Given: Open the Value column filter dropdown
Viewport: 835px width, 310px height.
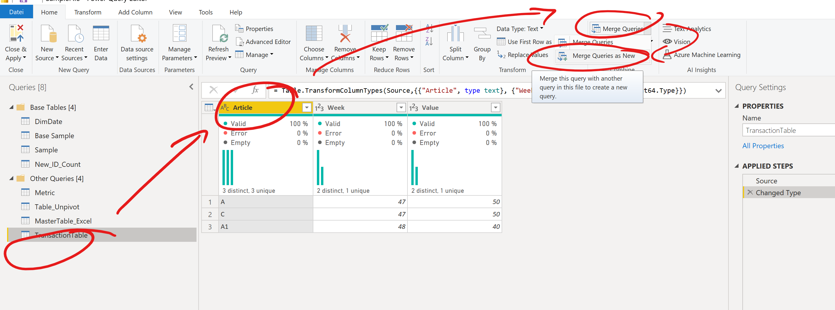Looking at the screenshot, I should click(495, 108).
